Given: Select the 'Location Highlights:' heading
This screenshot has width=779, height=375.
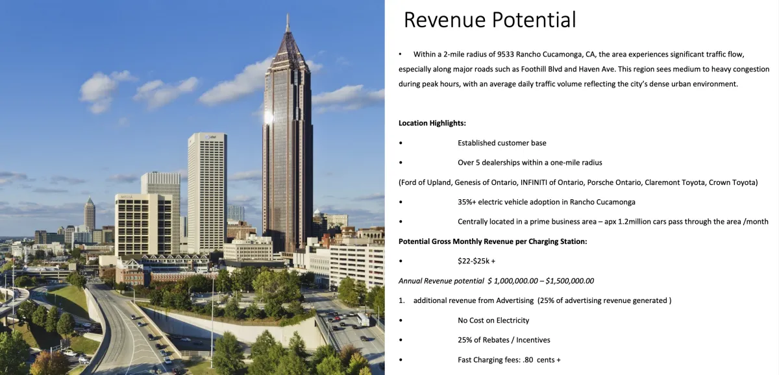Looking at the screenshot, I should [432, 123].
